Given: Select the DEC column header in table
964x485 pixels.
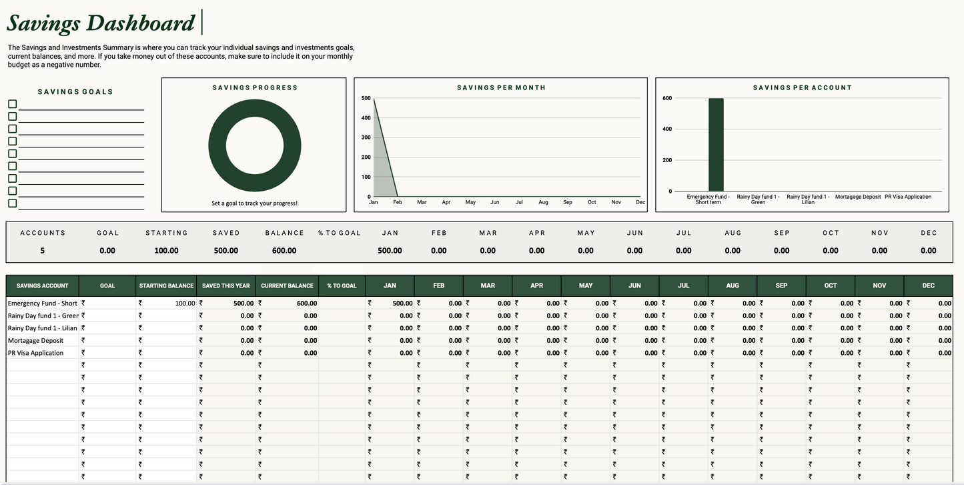Looking at the screenshot, I should coord(928,286).
